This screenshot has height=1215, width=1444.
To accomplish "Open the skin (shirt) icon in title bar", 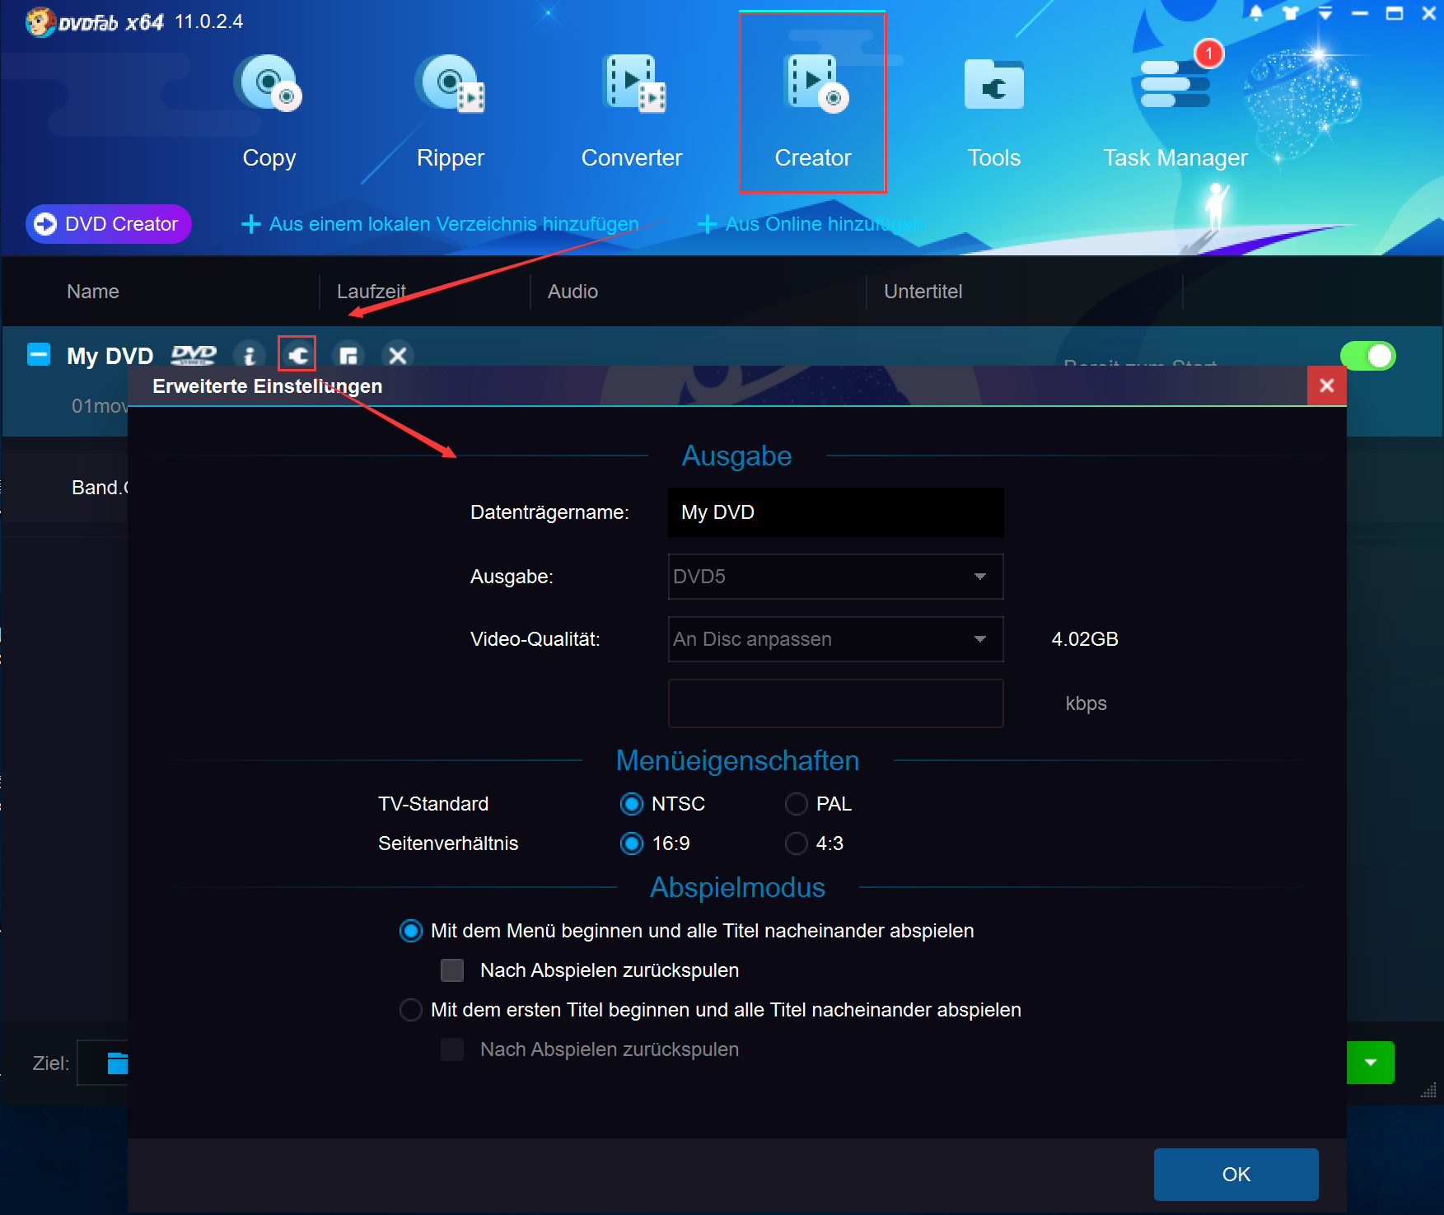I will tap(1291, 13).
